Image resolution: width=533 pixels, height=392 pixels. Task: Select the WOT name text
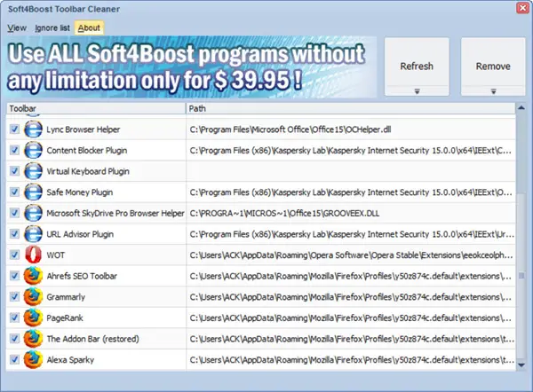click(56, 255)
